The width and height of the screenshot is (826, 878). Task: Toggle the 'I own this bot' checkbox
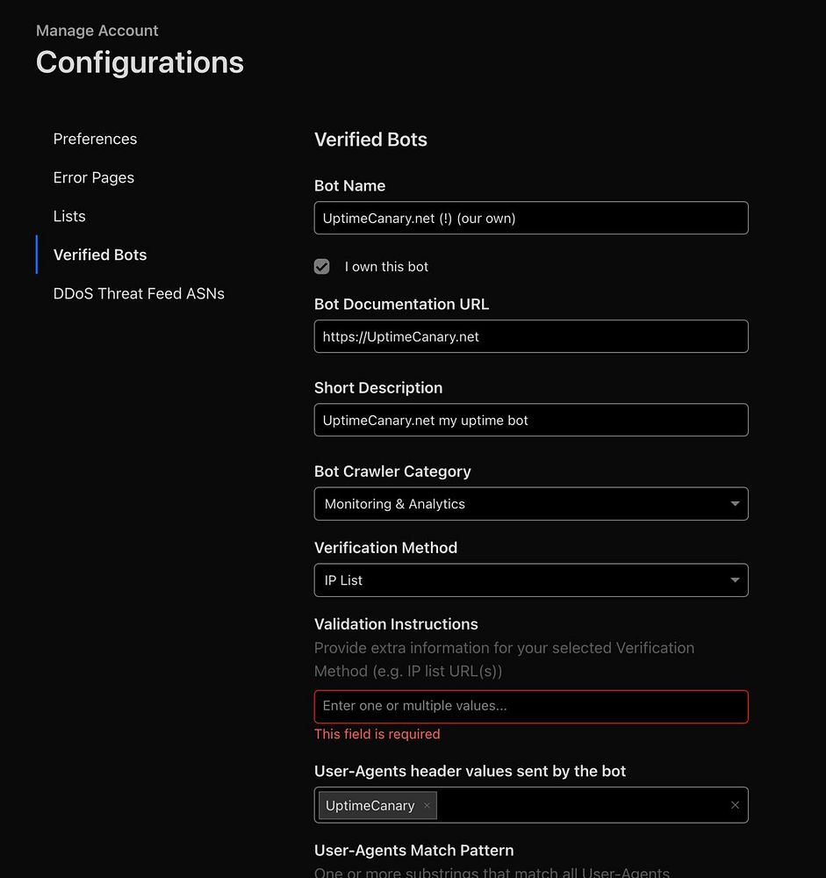tap(322, 267)
